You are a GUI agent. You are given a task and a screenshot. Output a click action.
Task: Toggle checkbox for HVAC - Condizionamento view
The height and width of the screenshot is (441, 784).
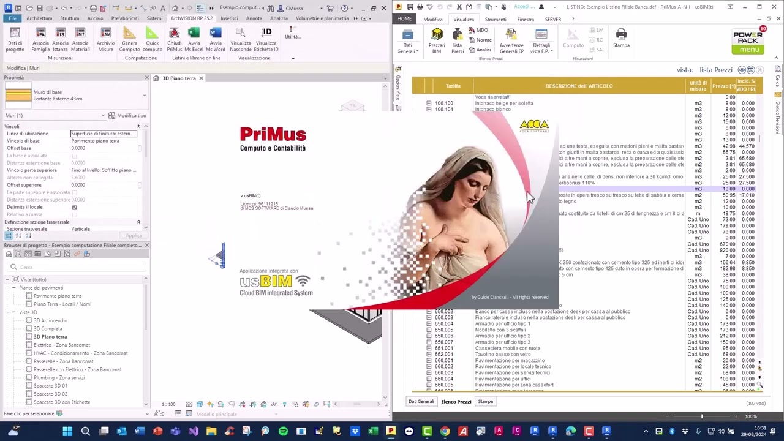pos(29,353)
